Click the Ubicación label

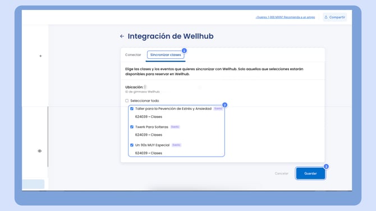click(x=134, y=87)
